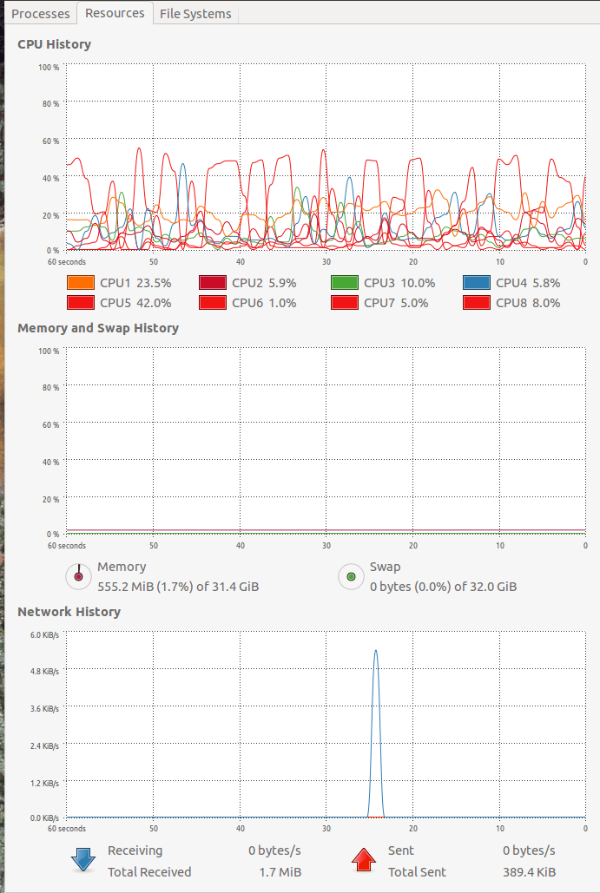Click the Network History heading
The image size is (600, 893).
point(69,612)
